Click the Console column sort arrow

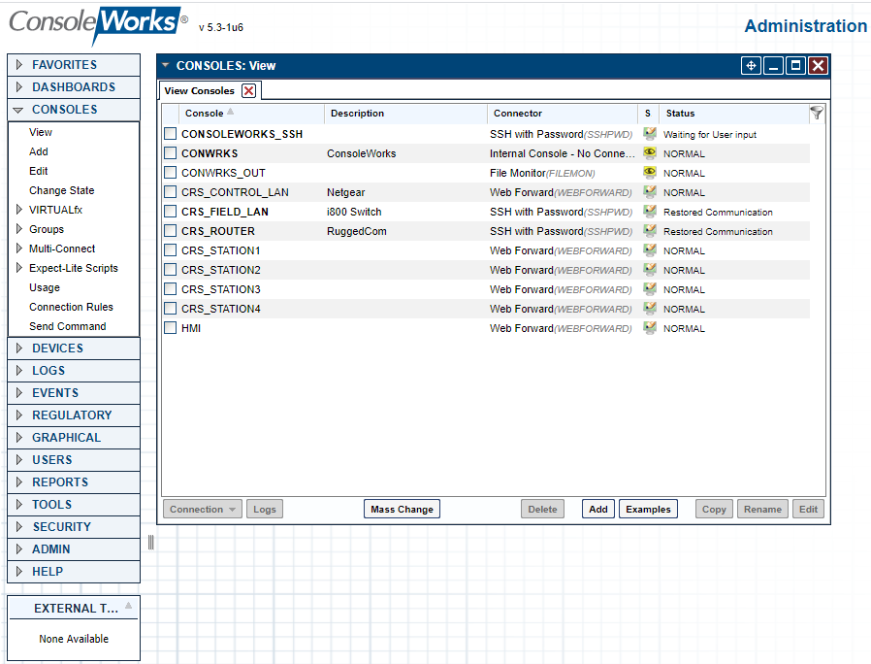pyautogui.click(x=230, y=112)
